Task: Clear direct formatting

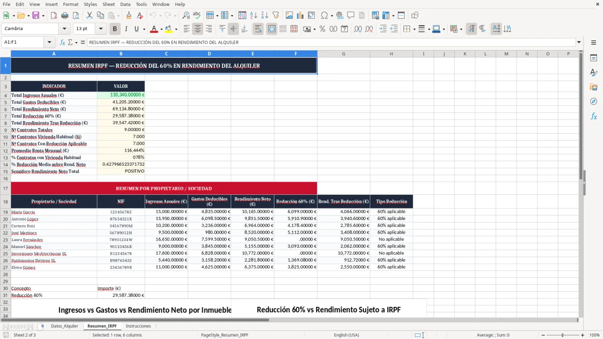Action: point(140,16)
